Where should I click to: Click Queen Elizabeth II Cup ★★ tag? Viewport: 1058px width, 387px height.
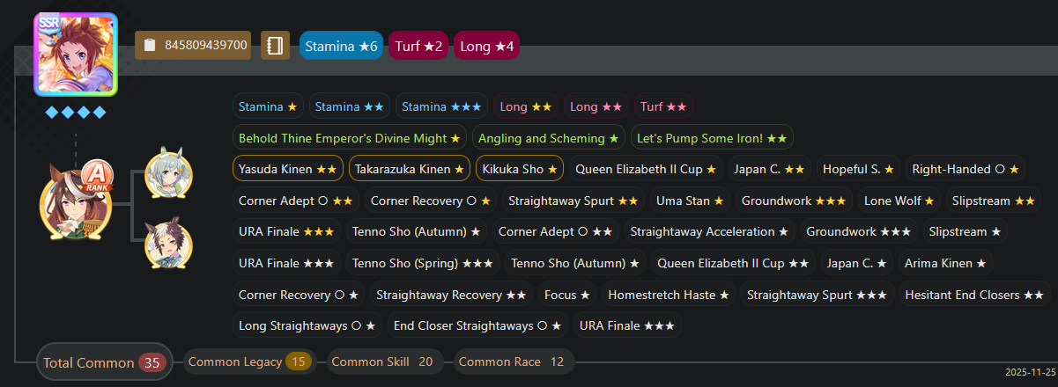point(733,263)
